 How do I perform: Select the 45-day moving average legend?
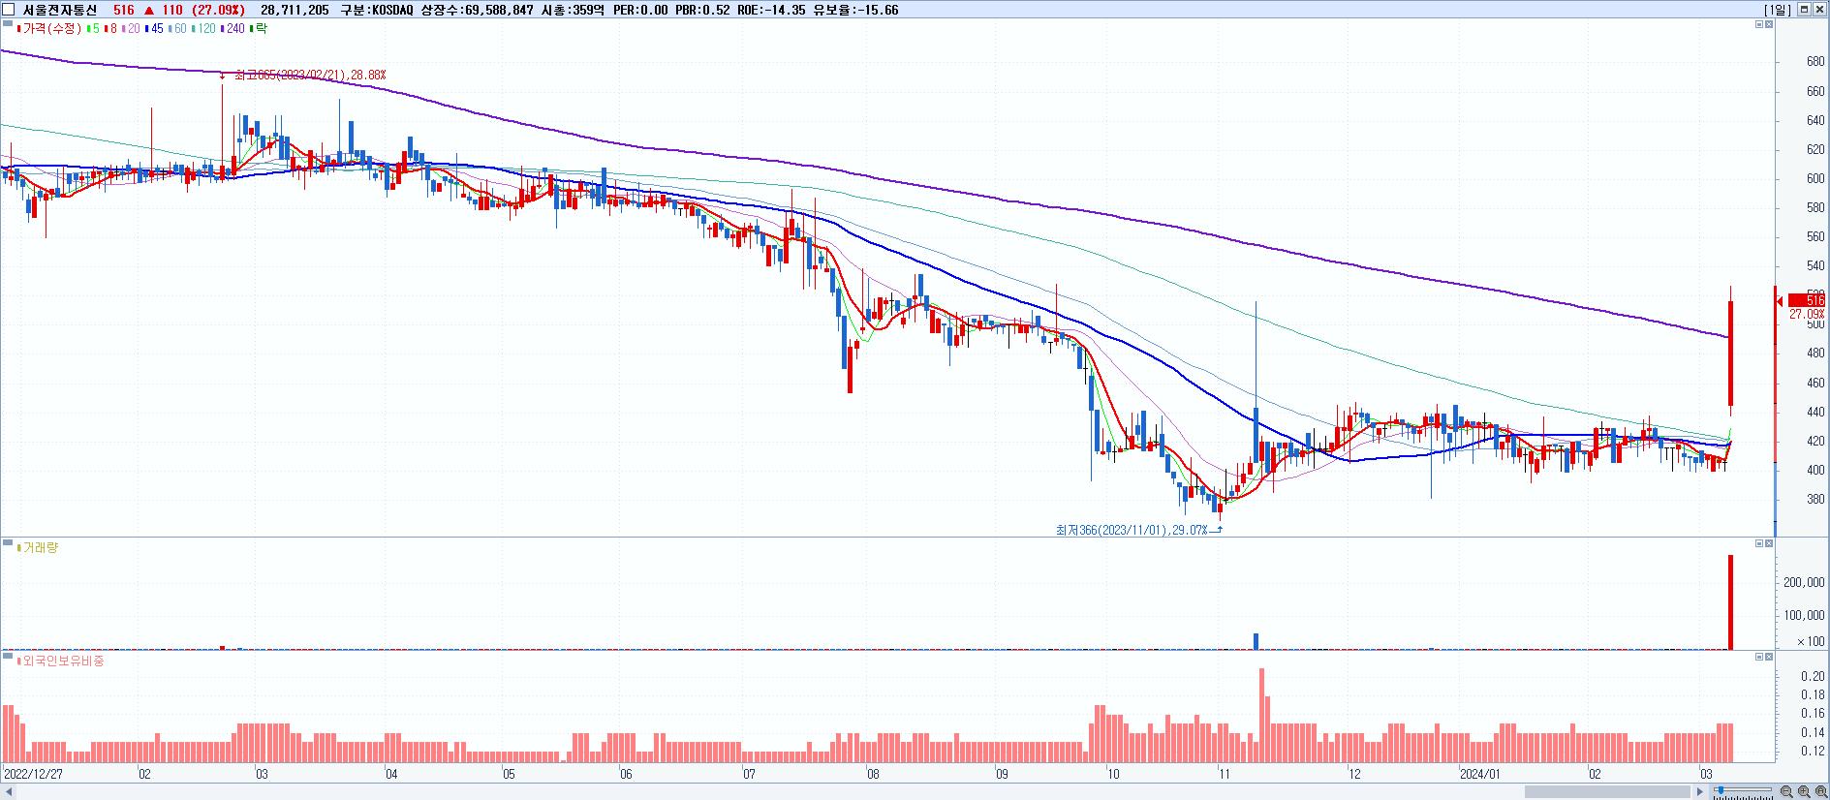pos(154,28)
